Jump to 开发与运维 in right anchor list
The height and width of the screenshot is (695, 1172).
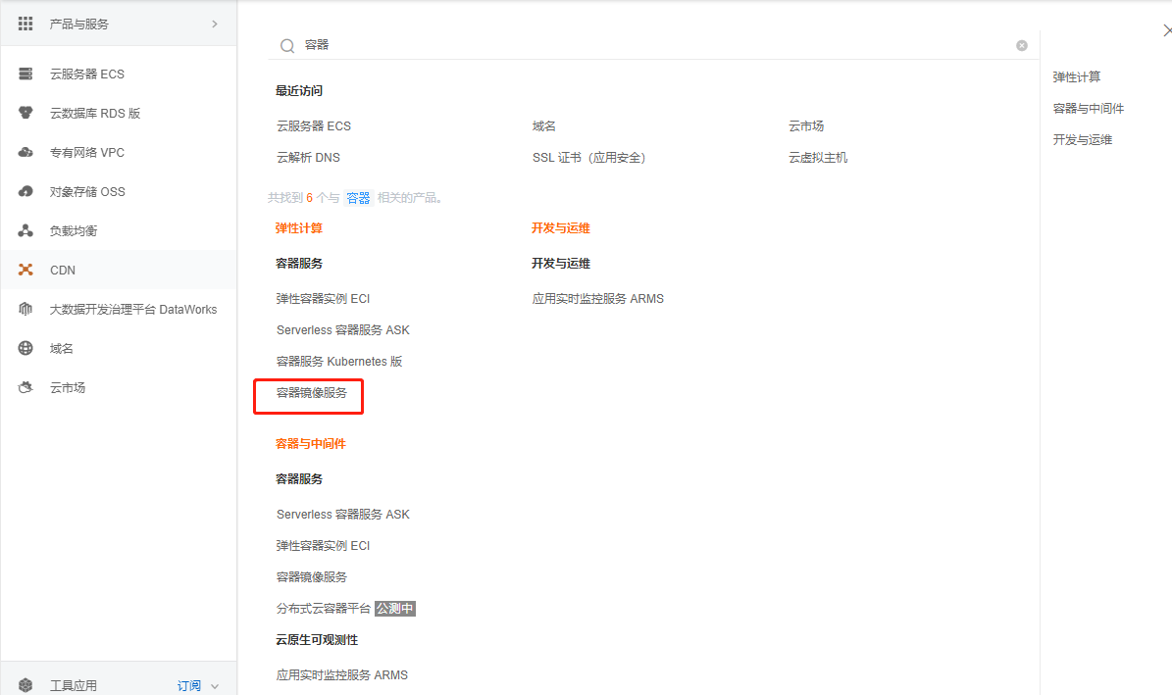[x=1083, y=140]
